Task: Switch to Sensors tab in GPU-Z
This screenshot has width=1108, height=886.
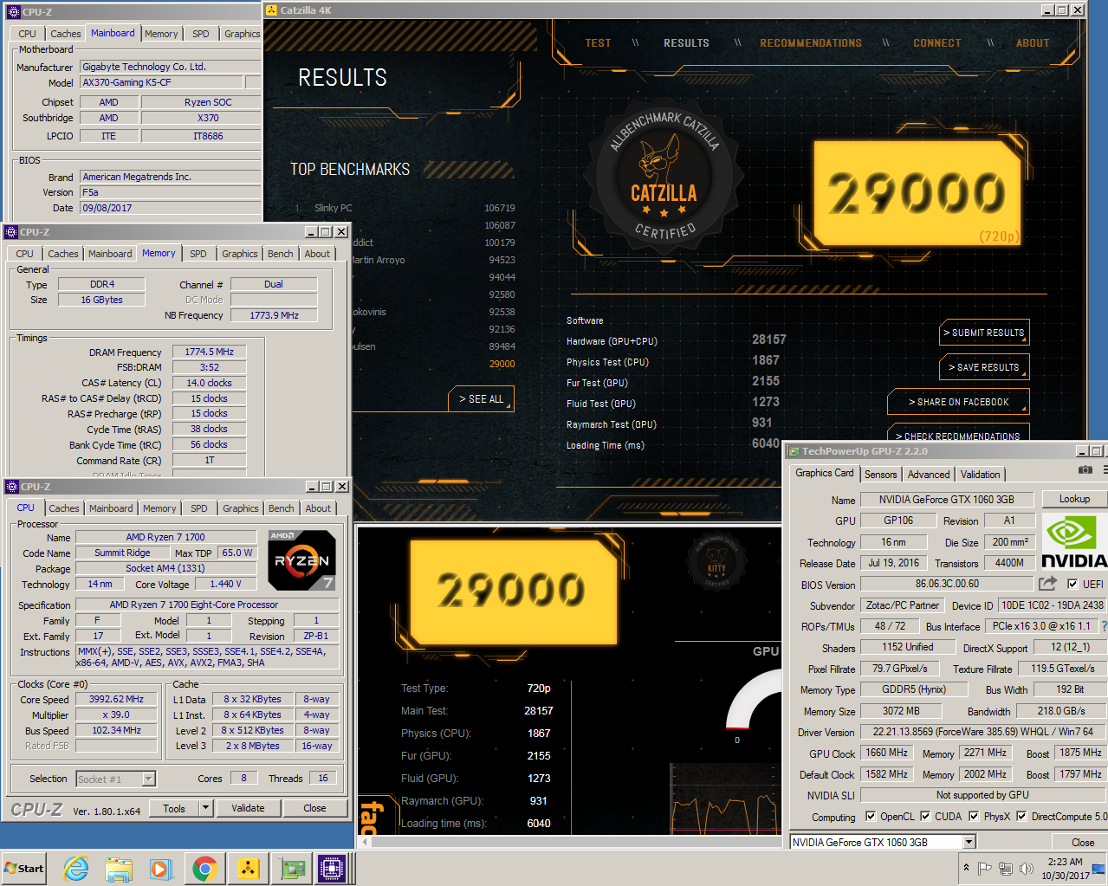Action: 881,475
